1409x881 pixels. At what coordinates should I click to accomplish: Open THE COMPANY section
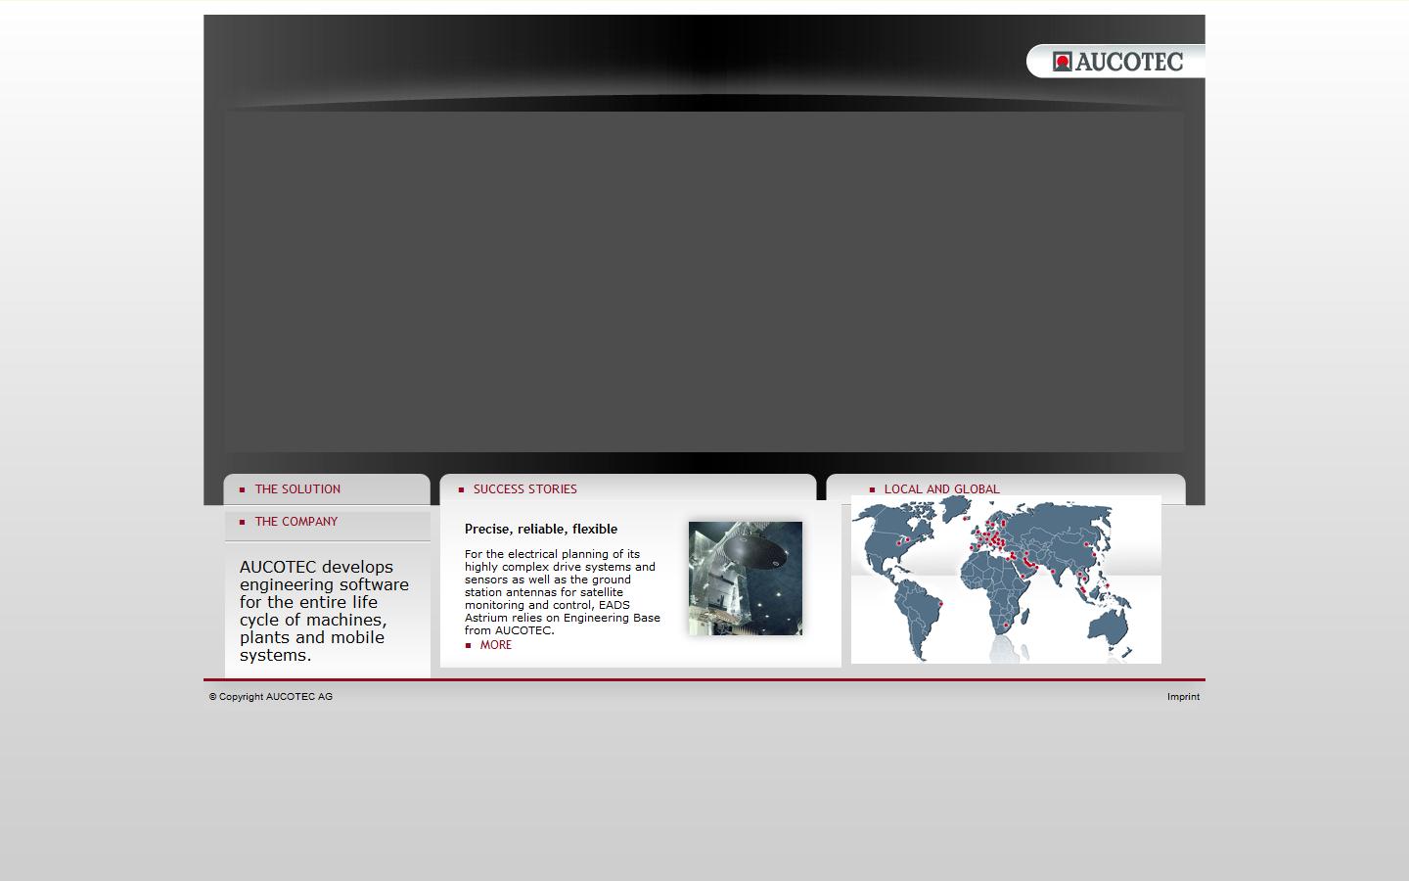pos(296,522)
